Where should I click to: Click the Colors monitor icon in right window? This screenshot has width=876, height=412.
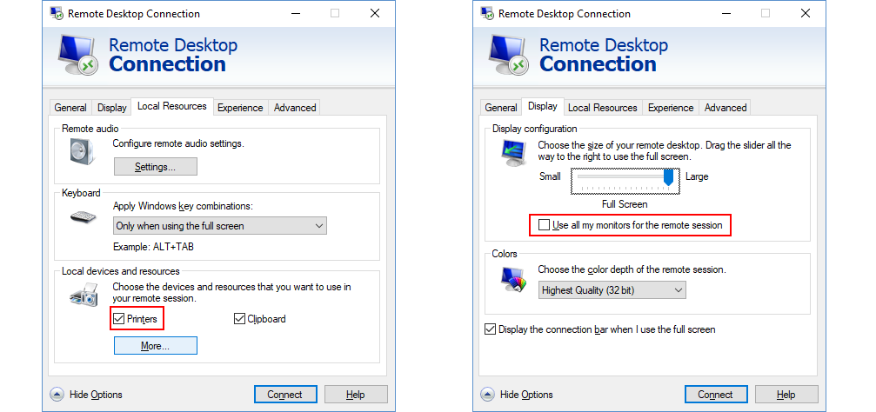coord(514,281)
